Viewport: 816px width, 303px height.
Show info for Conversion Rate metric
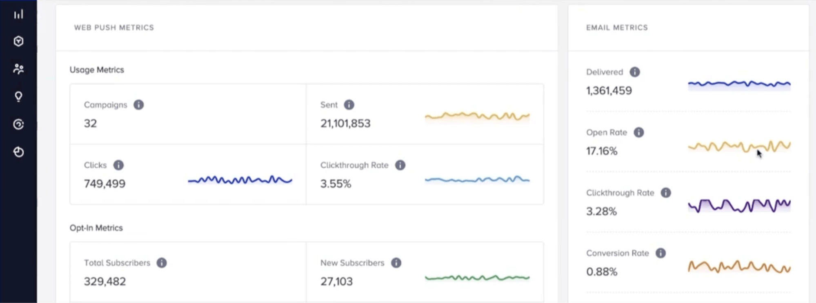[x=660, y=253]
